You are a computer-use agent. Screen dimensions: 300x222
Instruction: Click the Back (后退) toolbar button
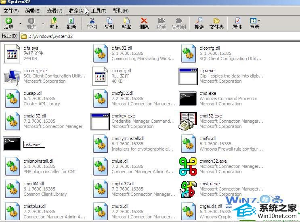[x=9, y=23]
